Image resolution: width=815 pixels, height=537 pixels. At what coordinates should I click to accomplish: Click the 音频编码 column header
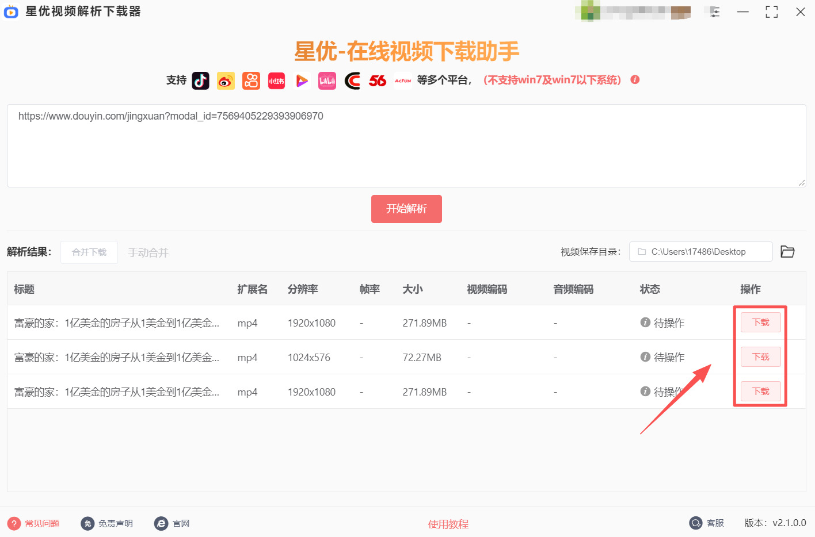(x=573, y=289)
